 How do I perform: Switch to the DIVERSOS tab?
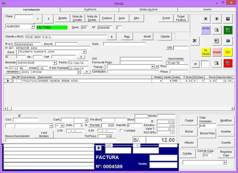(90, 10)
